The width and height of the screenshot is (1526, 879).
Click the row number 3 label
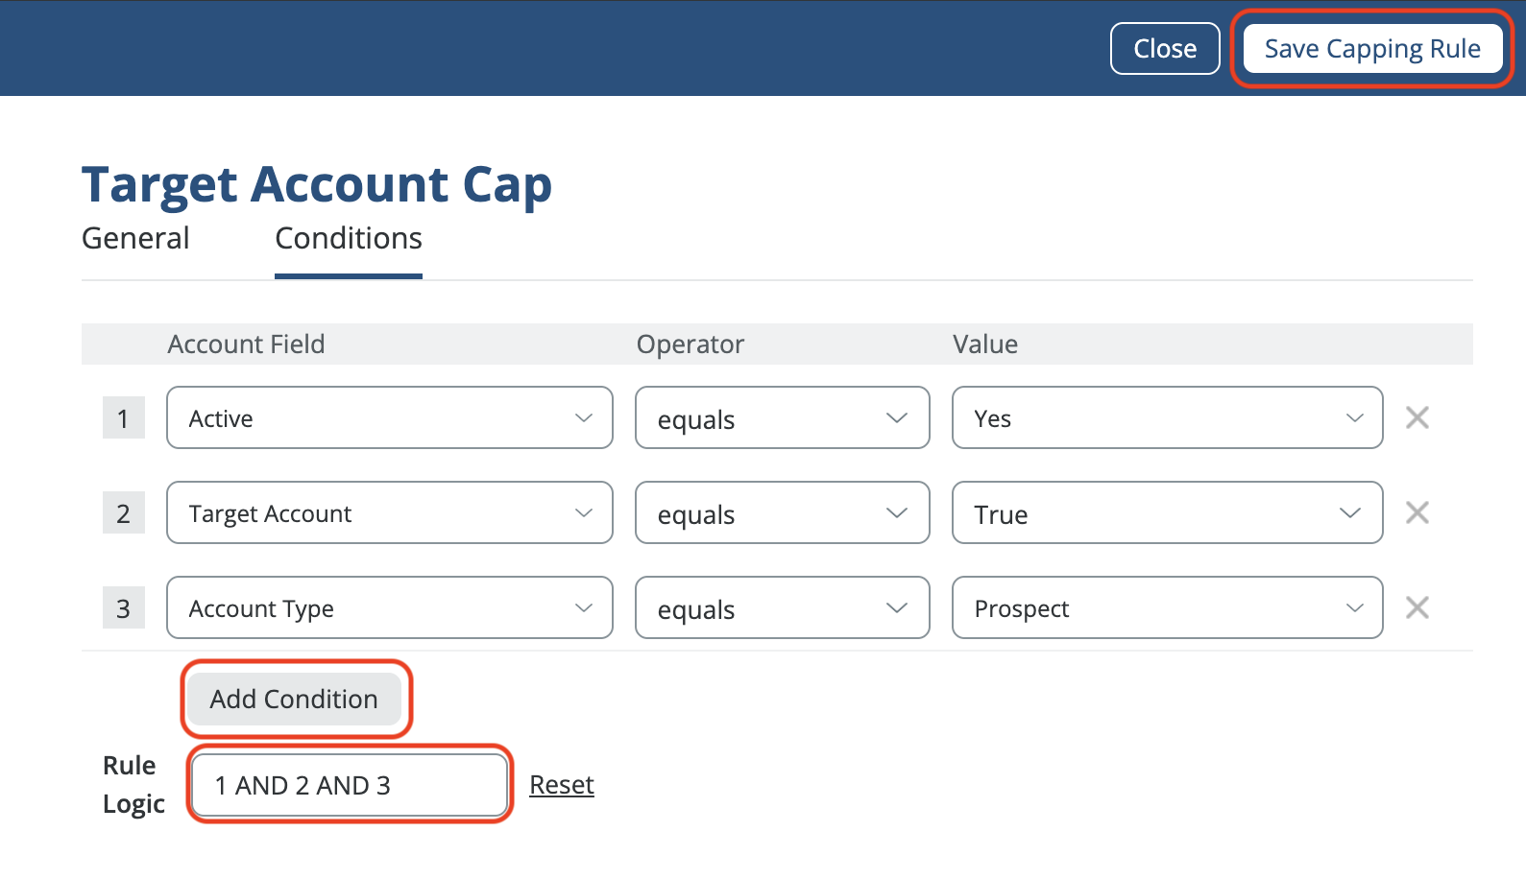pos(123,608)
